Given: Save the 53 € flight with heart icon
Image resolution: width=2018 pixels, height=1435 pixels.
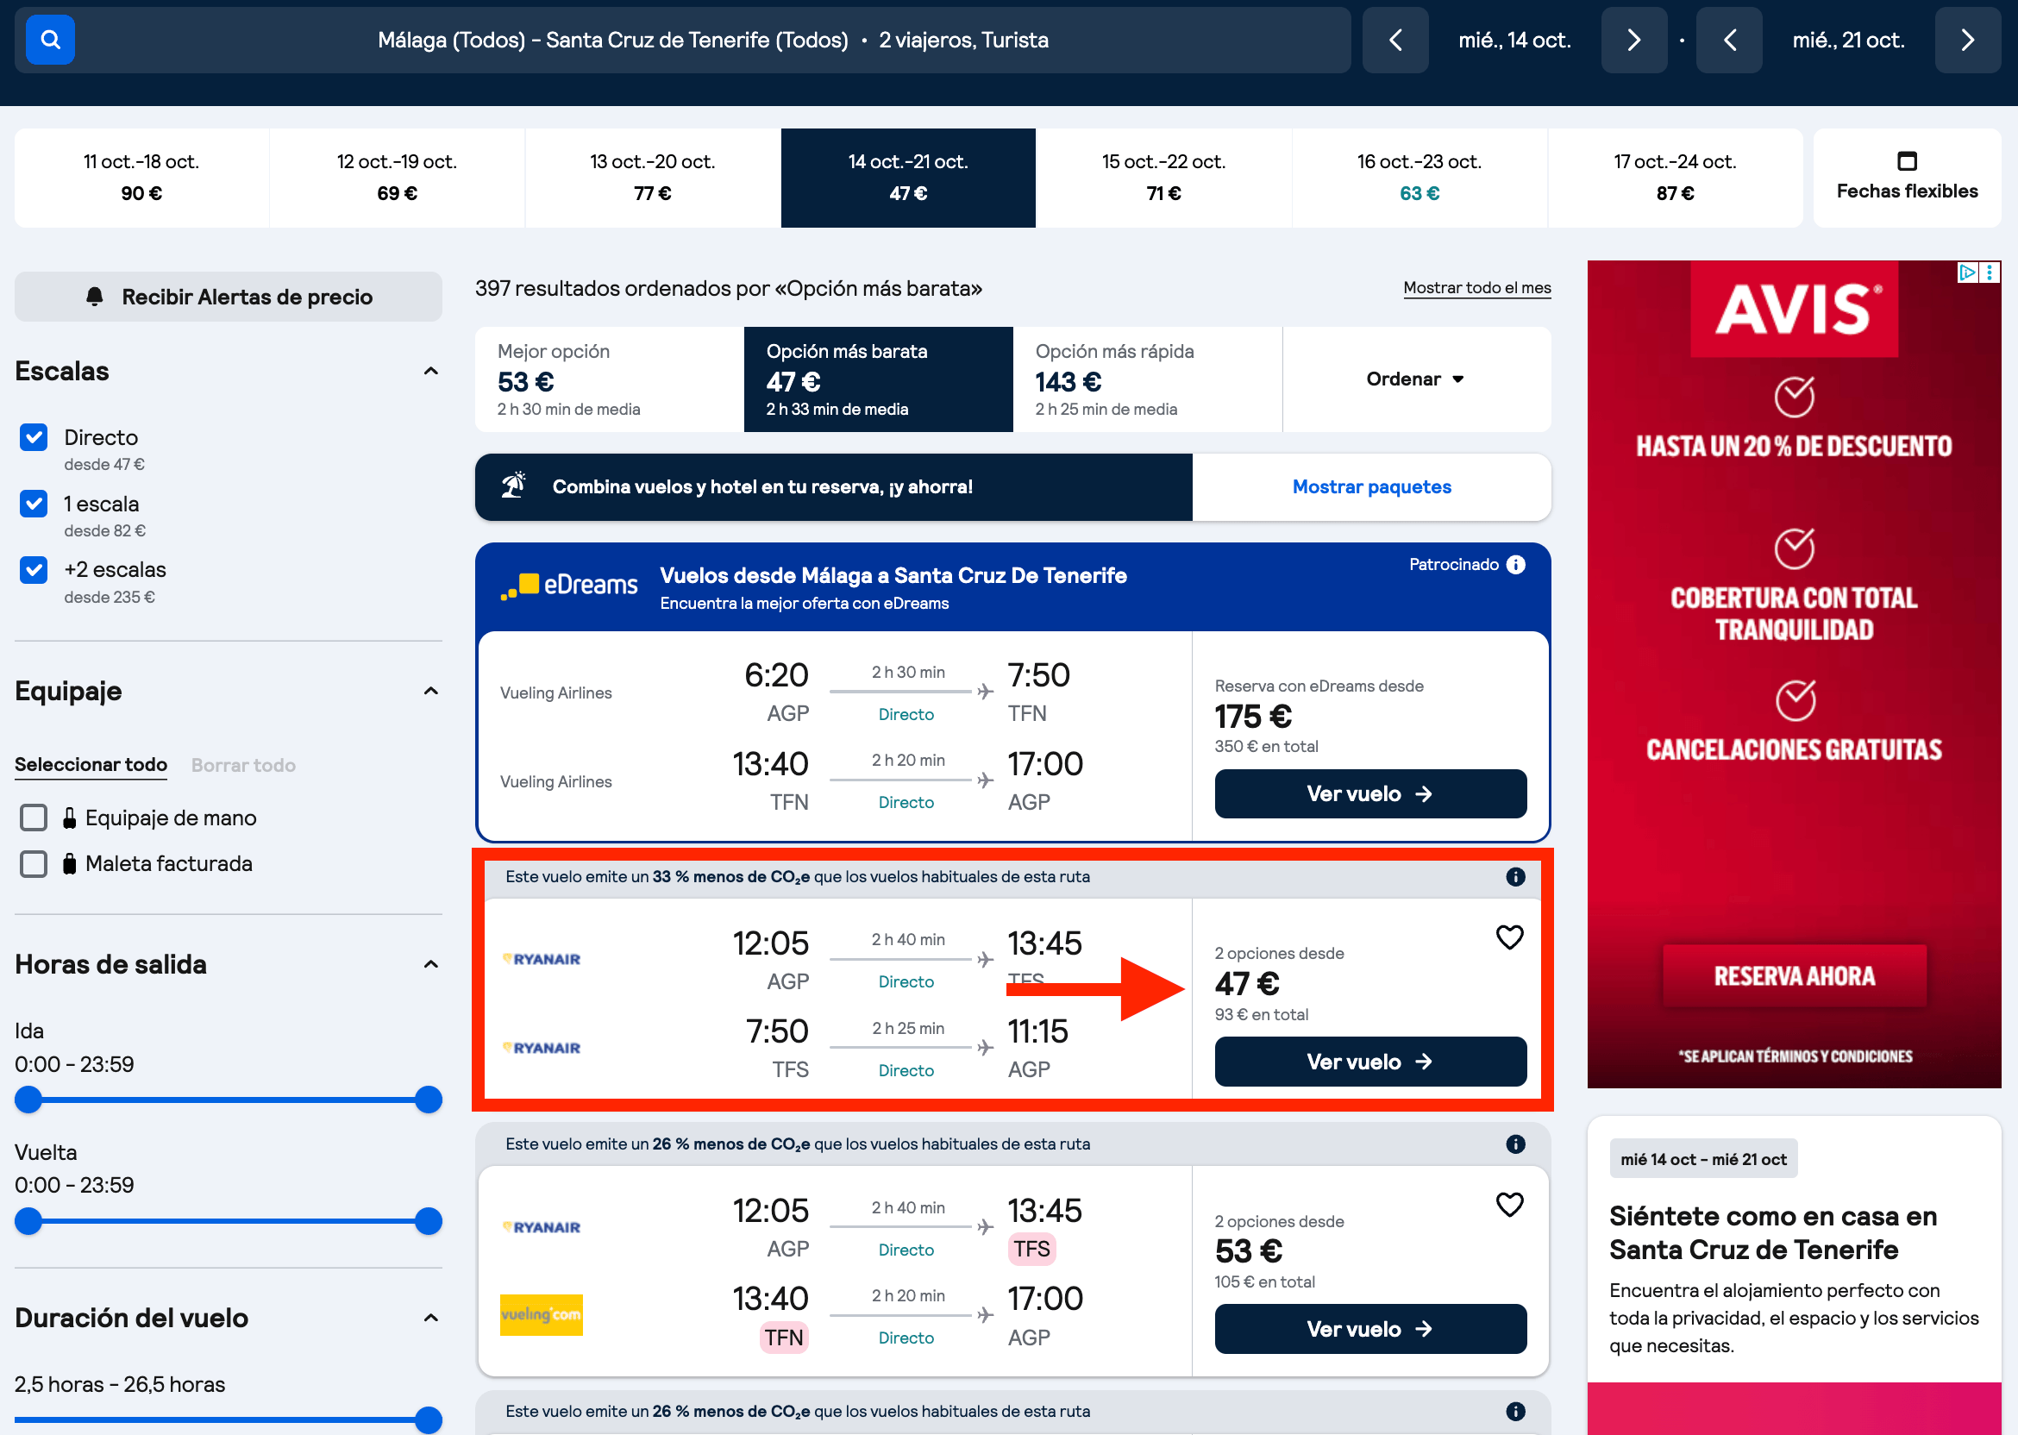Looking at the screenshot, I should pos(1509,1205).
